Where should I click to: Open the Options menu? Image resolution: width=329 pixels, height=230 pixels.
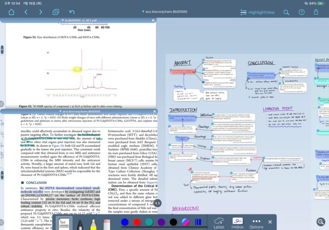[256, 224]
